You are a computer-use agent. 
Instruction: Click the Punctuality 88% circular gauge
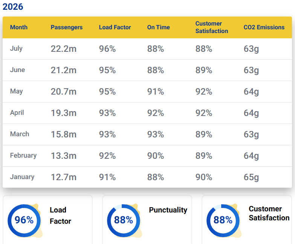coord(124,221)
